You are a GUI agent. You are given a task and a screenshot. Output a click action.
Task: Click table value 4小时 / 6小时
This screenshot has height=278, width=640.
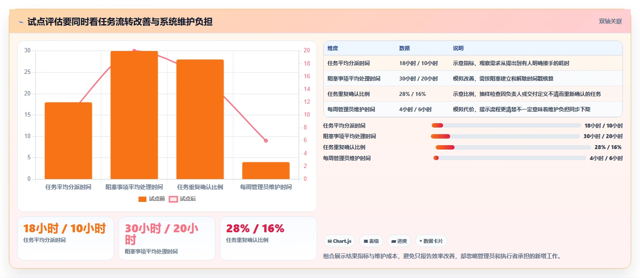coord(415,110)
